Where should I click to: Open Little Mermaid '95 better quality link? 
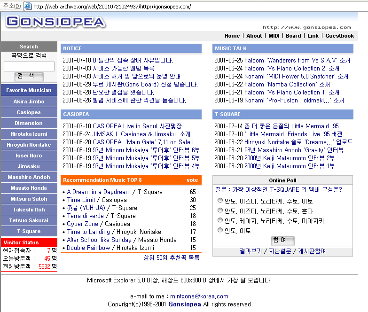(x=291, y=126)
